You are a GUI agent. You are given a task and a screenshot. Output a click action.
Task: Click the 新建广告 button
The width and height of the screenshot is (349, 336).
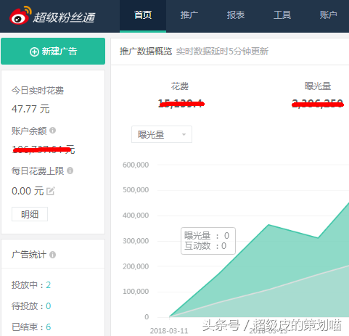53,52
